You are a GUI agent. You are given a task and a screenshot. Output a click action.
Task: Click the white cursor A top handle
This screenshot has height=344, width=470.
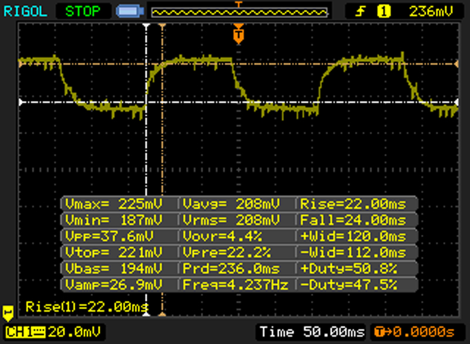(146, 26)
